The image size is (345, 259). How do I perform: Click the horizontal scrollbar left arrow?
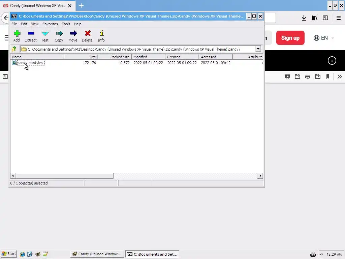[x=13, y=176]
